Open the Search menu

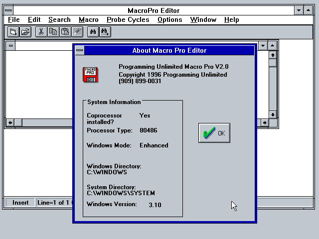(x=59, y=20)
